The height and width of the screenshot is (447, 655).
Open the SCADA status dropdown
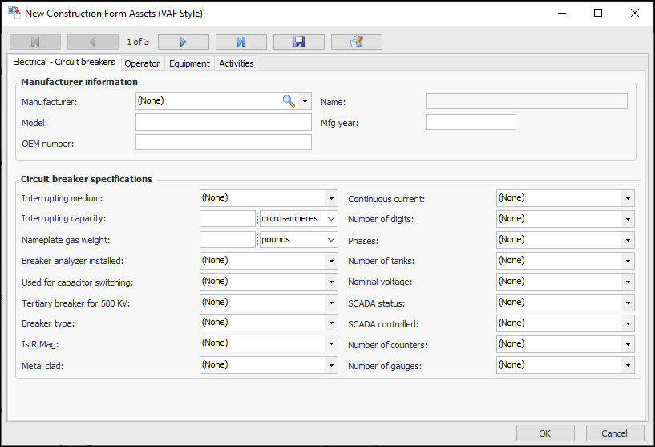coord(628,303)
